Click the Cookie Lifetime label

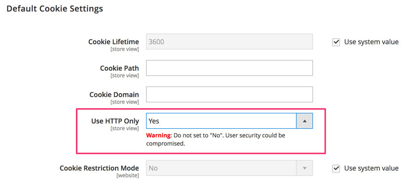tap(114, 42)
